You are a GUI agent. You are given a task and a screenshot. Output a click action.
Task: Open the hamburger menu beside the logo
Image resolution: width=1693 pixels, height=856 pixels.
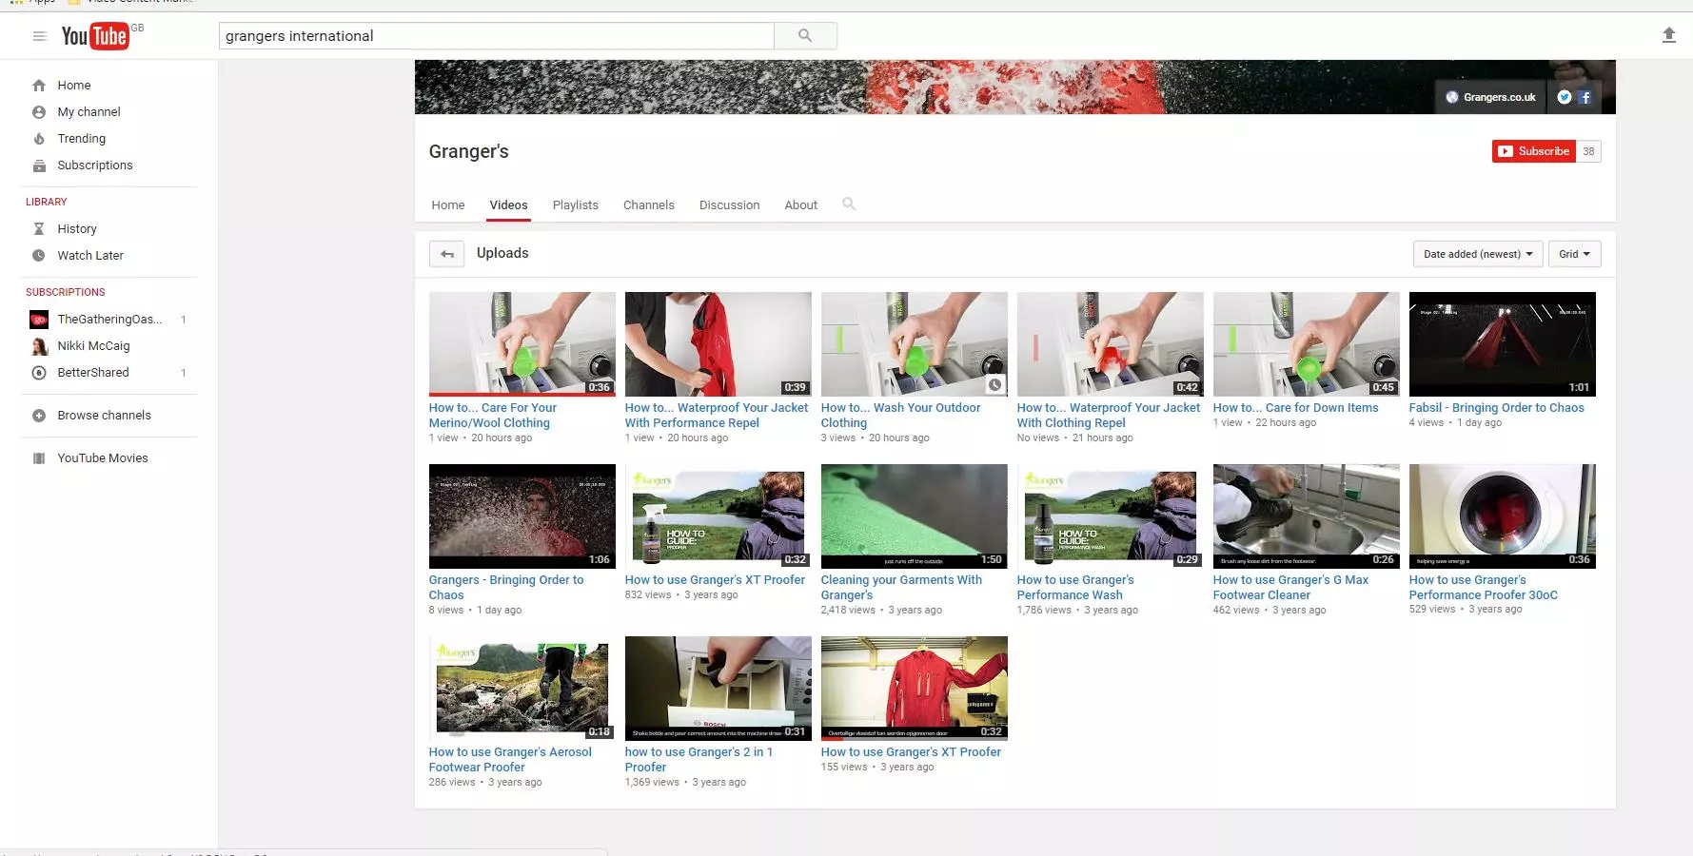[x=39, y=35]
